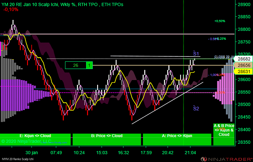253x162 pixels.
Task: Click the NinjaTrader logo
Action: coord(227,159)
